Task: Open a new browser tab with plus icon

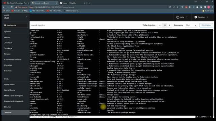Action: [89, 3]
